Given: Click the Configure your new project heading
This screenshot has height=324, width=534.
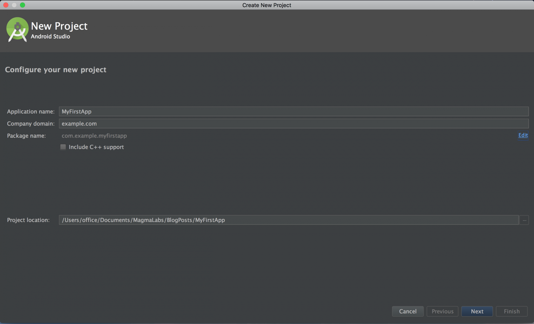Looking at the screenshot, I should [x=56, y=70].
